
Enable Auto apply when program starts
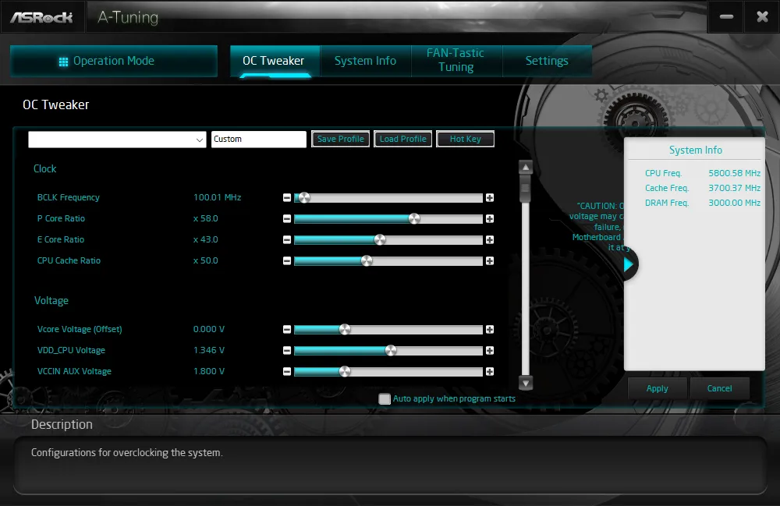tap(385, 398)
